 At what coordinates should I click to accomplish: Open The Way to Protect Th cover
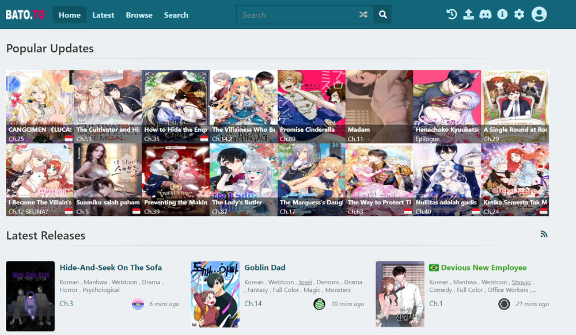pyautogui.click(x=380, y=180)
